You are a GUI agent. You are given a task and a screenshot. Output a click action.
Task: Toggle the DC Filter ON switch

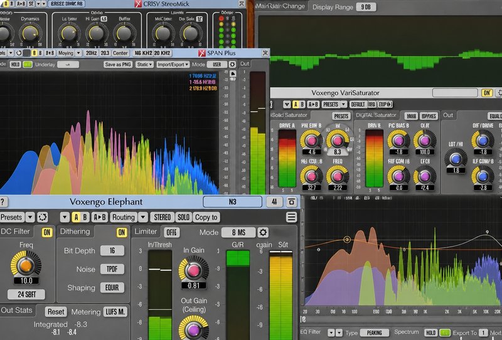47,233
